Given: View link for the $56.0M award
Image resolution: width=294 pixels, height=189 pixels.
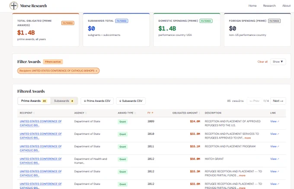Looking at the screenshot, I should click(x=275, y=159).
